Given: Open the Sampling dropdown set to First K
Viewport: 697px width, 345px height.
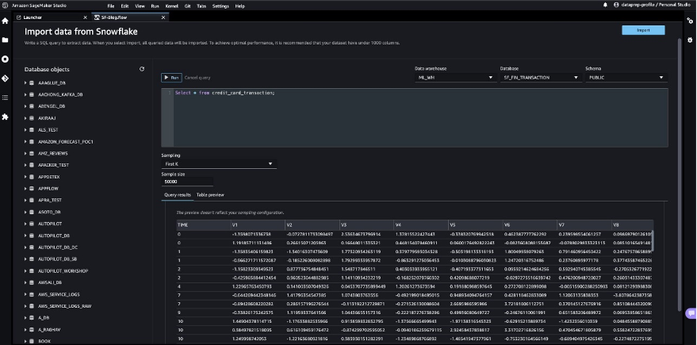Looking at the screenshot, I should tap(218, 164).
